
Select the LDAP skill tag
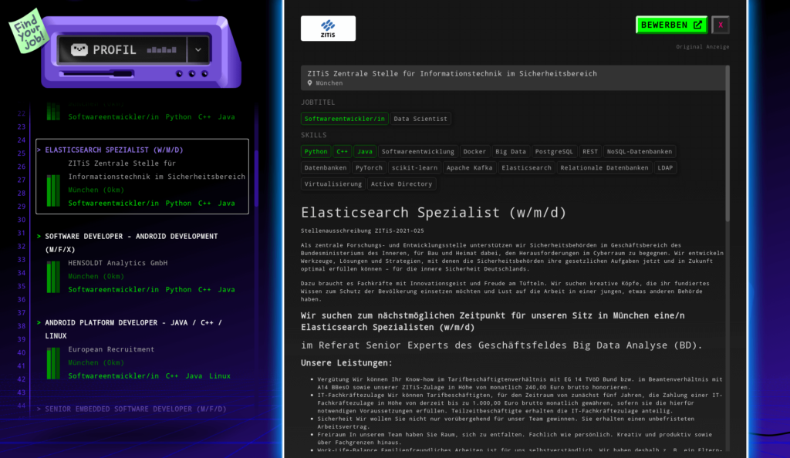click(665, 167)
